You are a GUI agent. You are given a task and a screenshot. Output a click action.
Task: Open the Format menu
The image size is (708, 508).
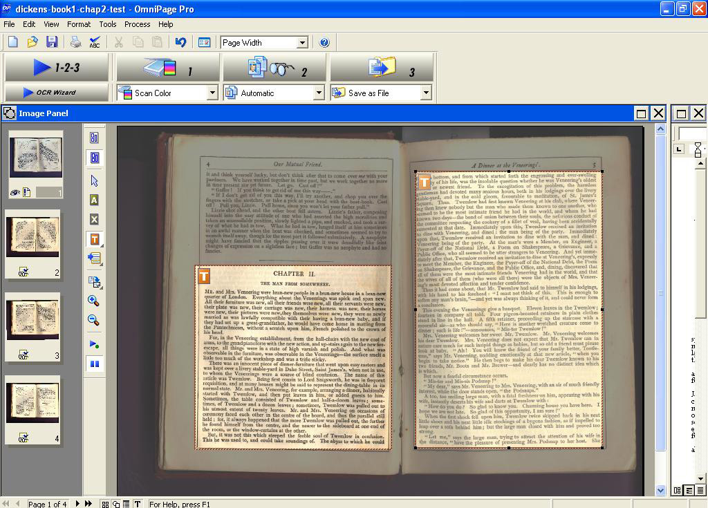tap(79, 24)
